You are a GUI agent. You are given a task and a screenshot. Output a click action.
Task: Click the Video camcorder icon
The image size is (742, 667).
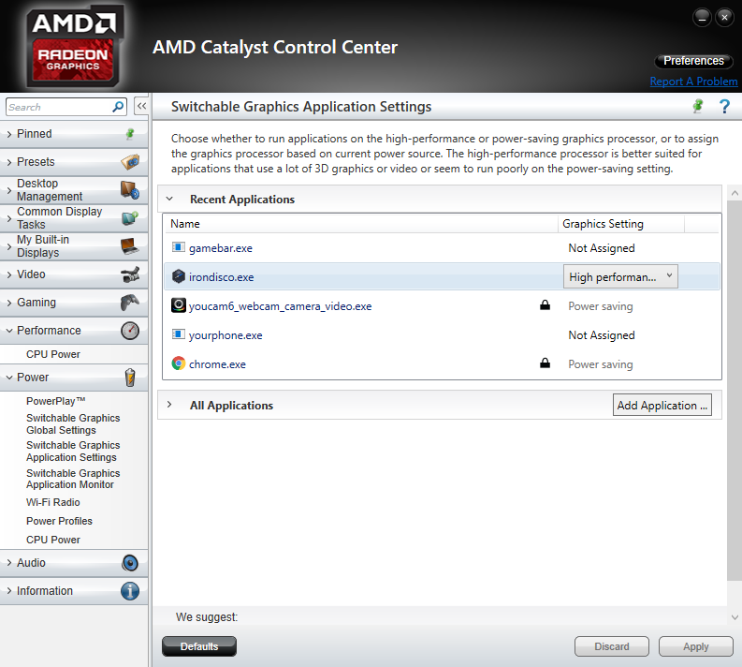coord(130,274)
